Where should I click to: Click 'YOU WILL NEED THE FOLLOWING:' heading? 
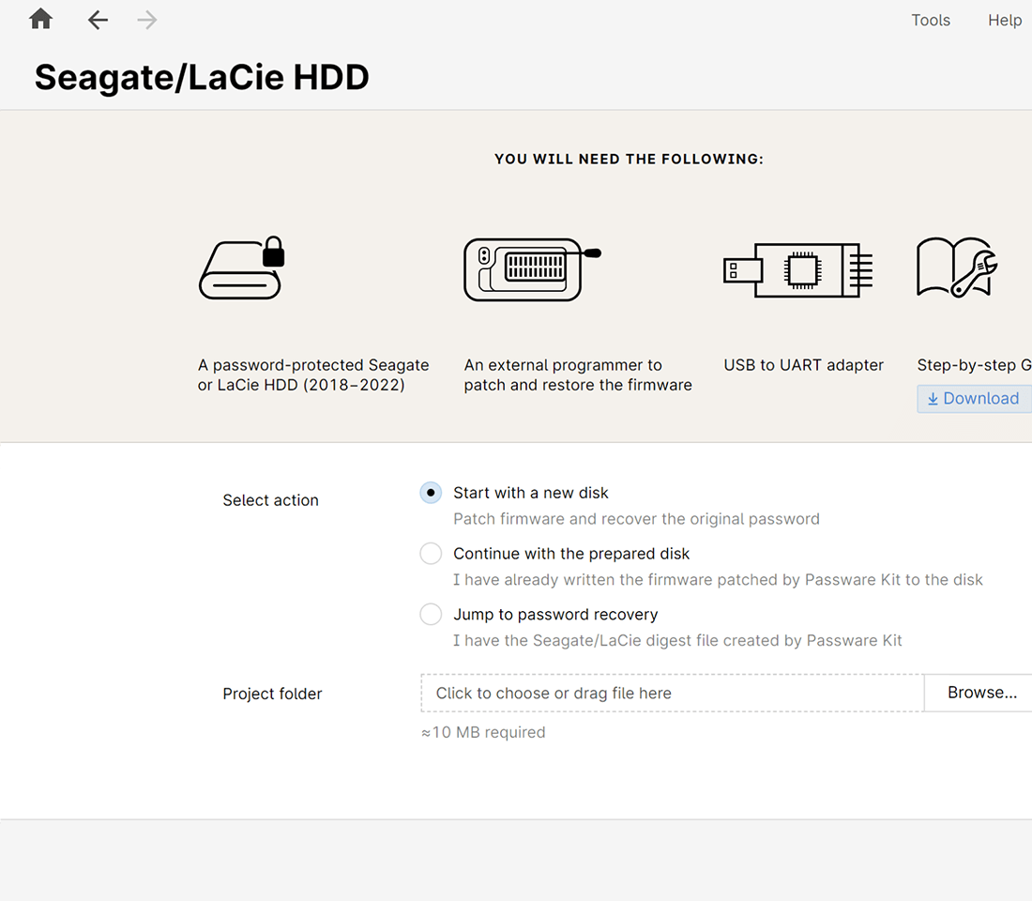(x=629, y=159)
